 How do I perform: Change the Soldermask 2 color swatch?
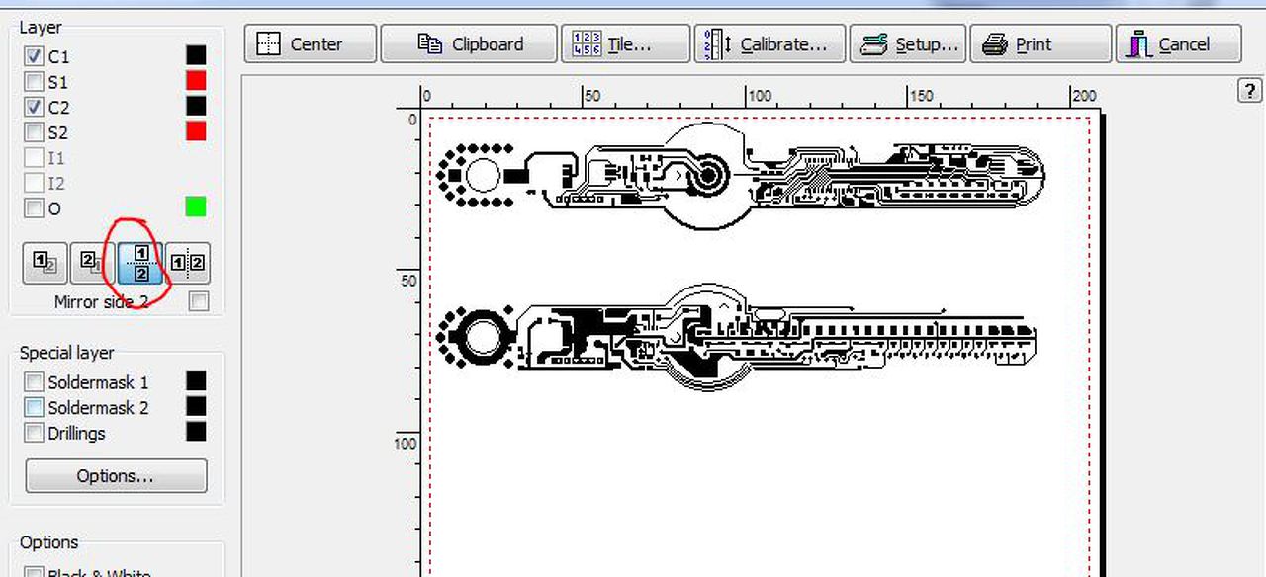pos(196,406)
